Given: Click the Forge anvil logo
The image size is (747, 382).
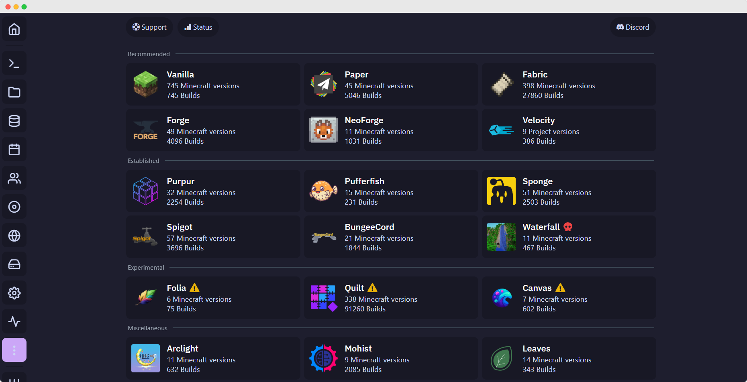Looking at the screenshot, I should pyautogui.click(x=145, y=130).
